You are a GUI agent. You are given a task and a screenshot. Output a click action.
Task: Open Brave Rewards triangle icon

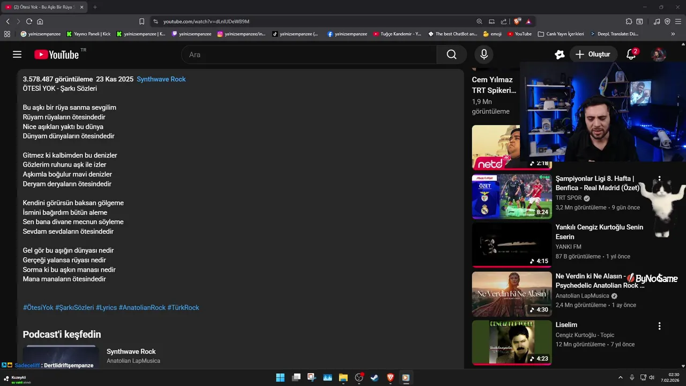point(528,21)
